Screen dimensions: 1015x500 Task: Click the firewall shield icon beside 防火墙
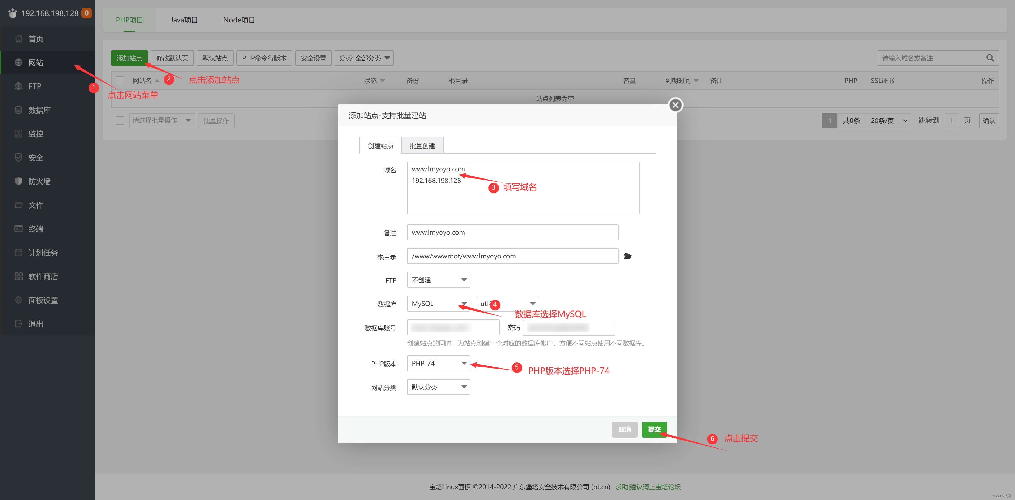(x=19, y=181)
